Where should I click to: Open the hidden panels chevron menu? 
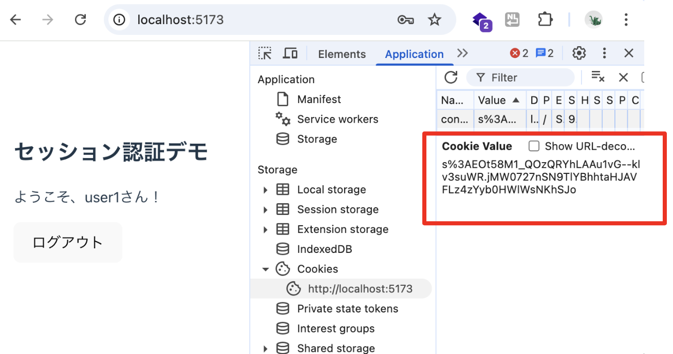462,53
